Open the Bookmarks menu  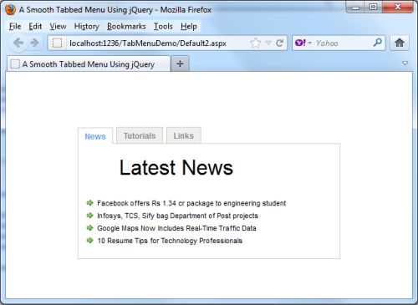pyautogui.click(x=126, y=27)
